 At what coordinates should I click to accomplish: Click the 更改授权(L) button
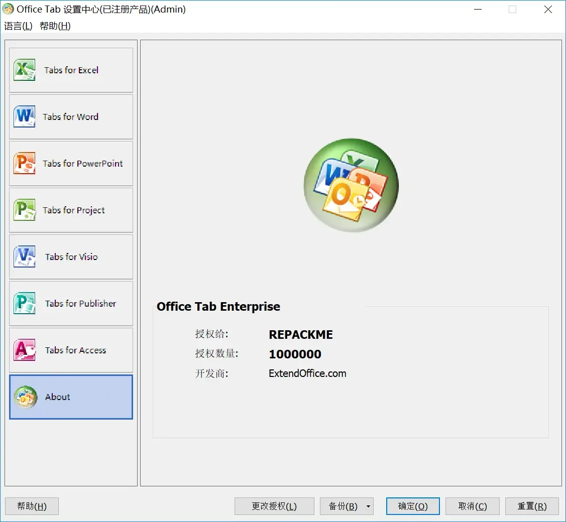[274, 506]
